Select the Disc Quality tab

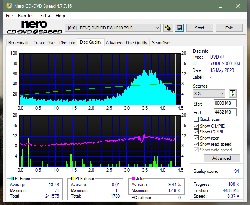[x=91, y=42]
